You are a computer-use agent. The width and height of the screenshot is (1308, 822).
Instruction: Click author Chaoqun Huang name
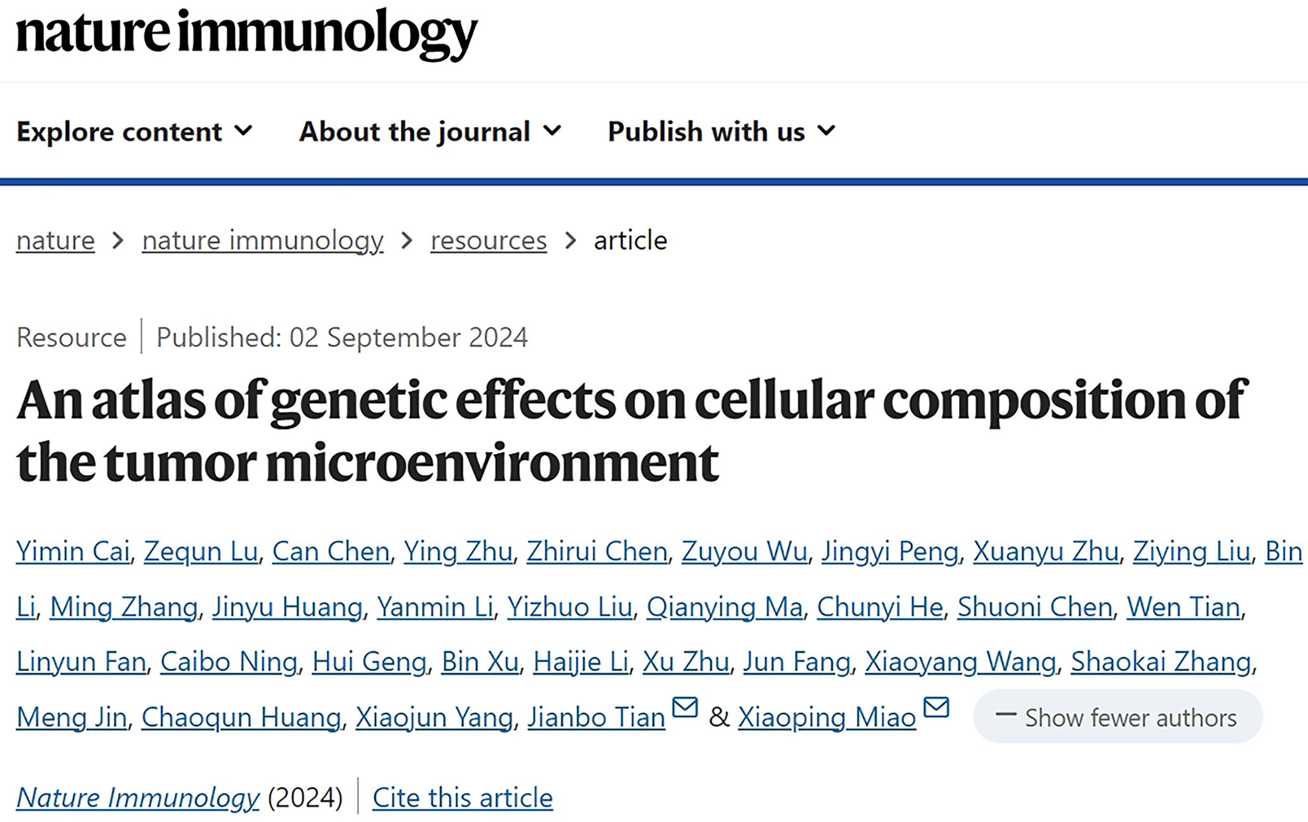(241, 717)
